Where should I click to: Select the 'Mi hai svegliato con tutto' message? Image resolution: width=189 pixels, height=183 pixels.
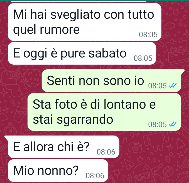pyautogui.click(x=85, y=22)
